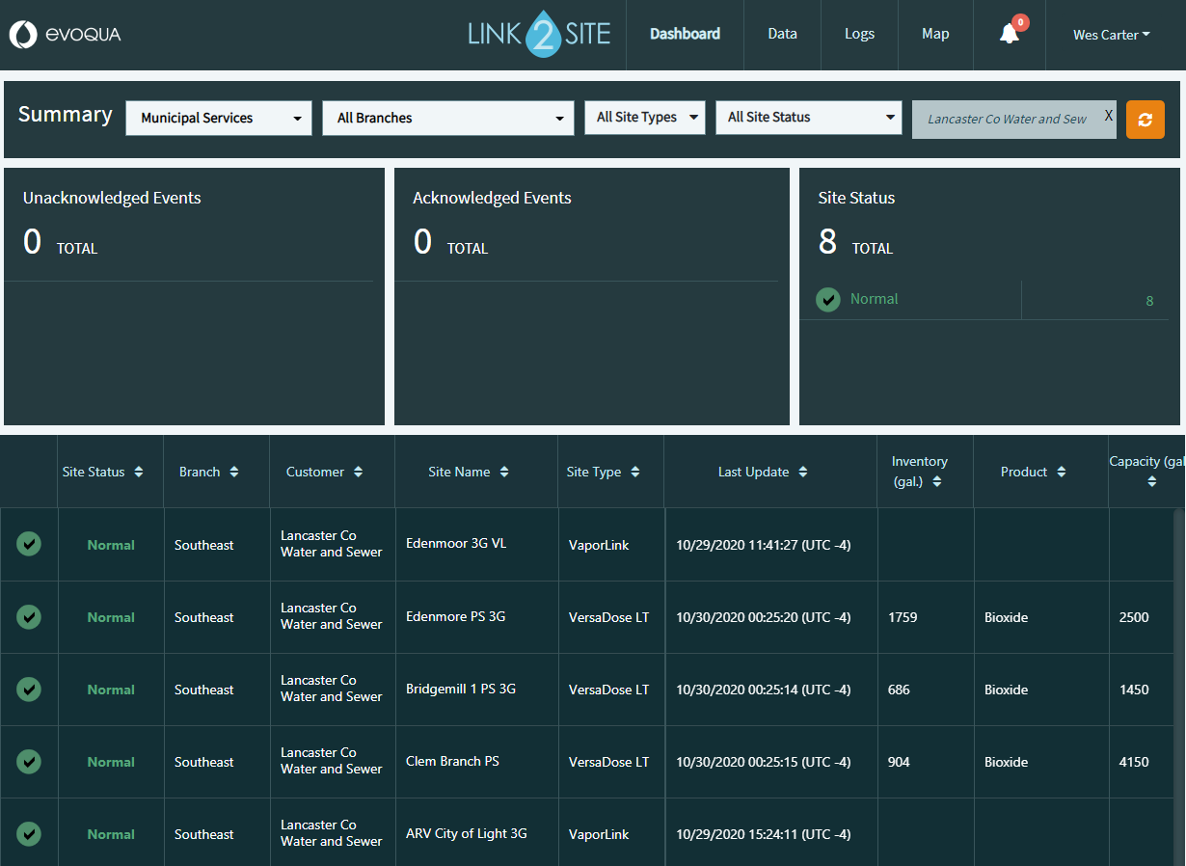Screen dimensions: 1186x866
Task: Open the Logs tab
Action: [859, 34]
